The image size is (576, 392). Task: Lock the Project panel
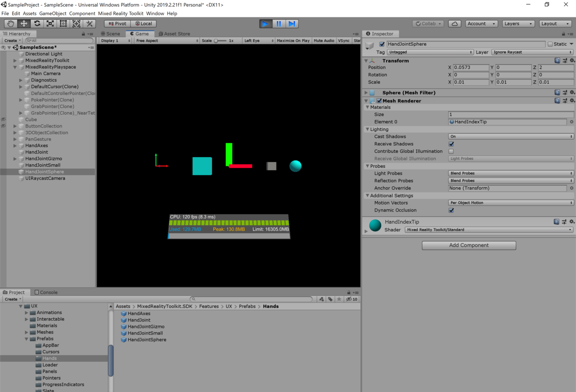348,292
